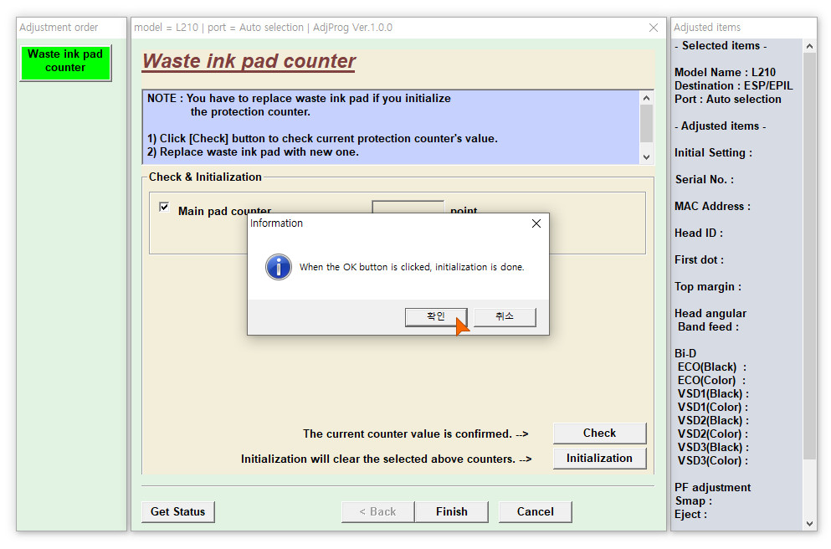Viewport: 831px width, 549px height.
Task: Click the Get Status button
Action: (178, 512)
